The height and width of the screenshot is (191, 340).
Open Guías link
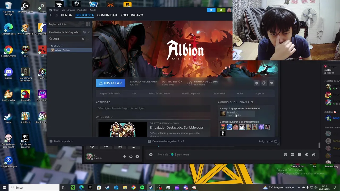click(x=240, y=93)
